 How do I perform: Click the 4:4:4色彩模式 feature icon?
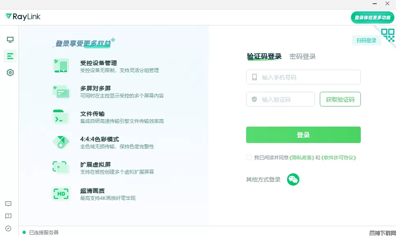pyautogui.click(x=61, y=142)
